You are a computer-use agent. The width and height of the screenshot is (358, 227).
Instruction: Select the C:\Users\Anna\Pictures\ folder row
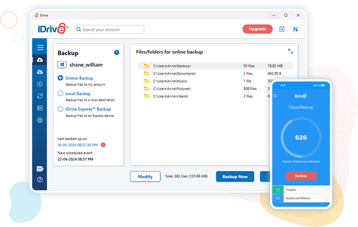click(x=204, y=89)
